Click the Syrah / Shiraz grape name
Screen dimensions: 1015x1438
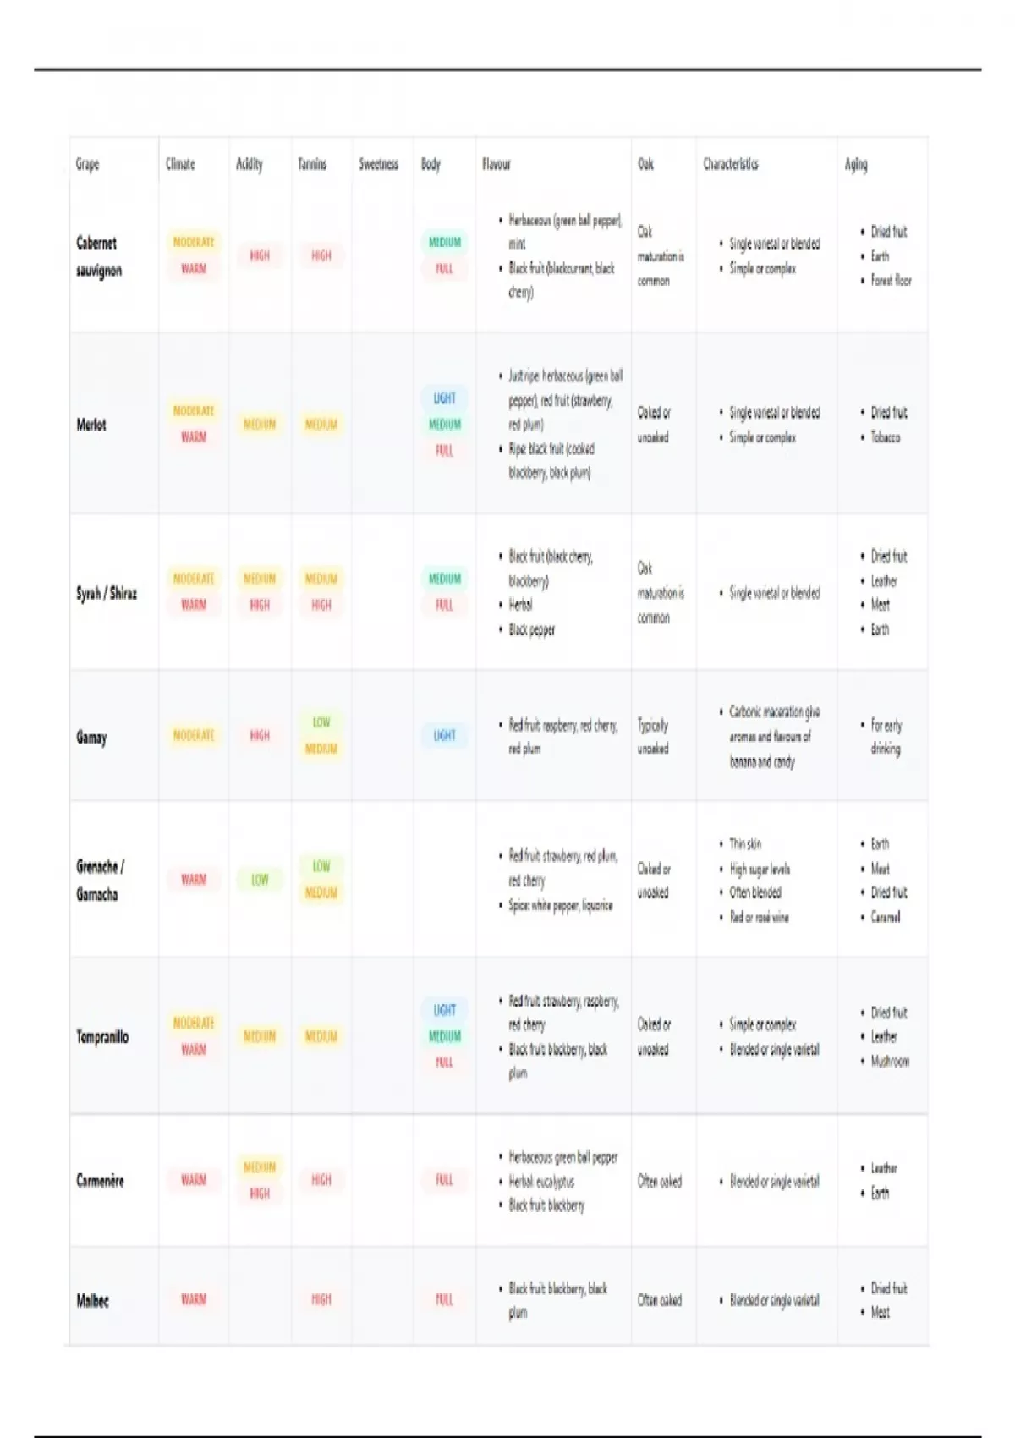pos(107,593)
